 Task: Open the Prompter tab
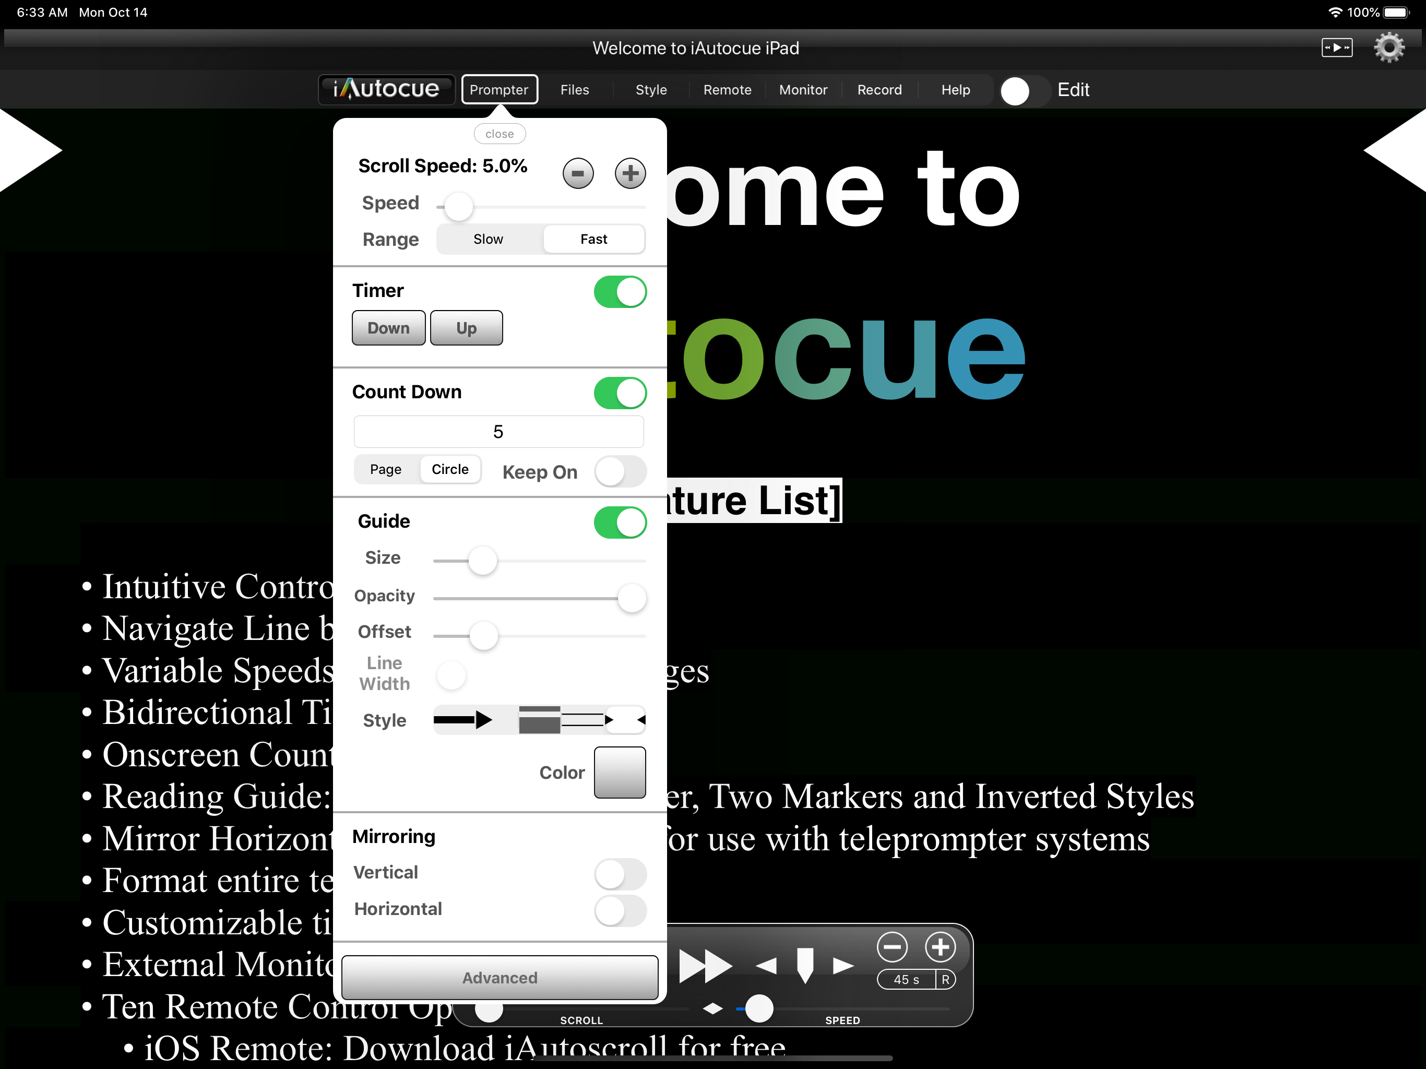tap(500, 89)
